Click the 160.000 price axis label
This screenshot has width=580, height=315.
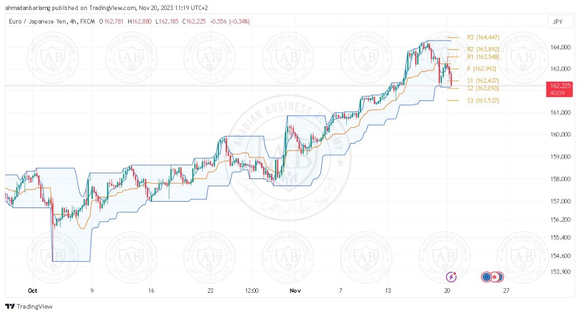[560, 135]
